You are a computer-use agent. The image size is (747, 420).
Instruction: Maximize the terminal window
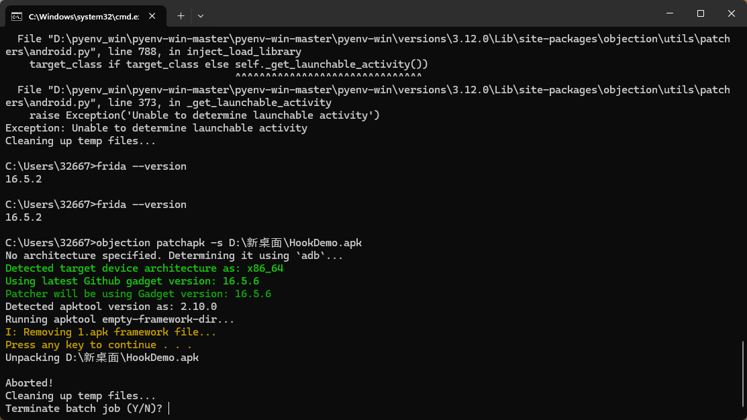click(700, 13)
